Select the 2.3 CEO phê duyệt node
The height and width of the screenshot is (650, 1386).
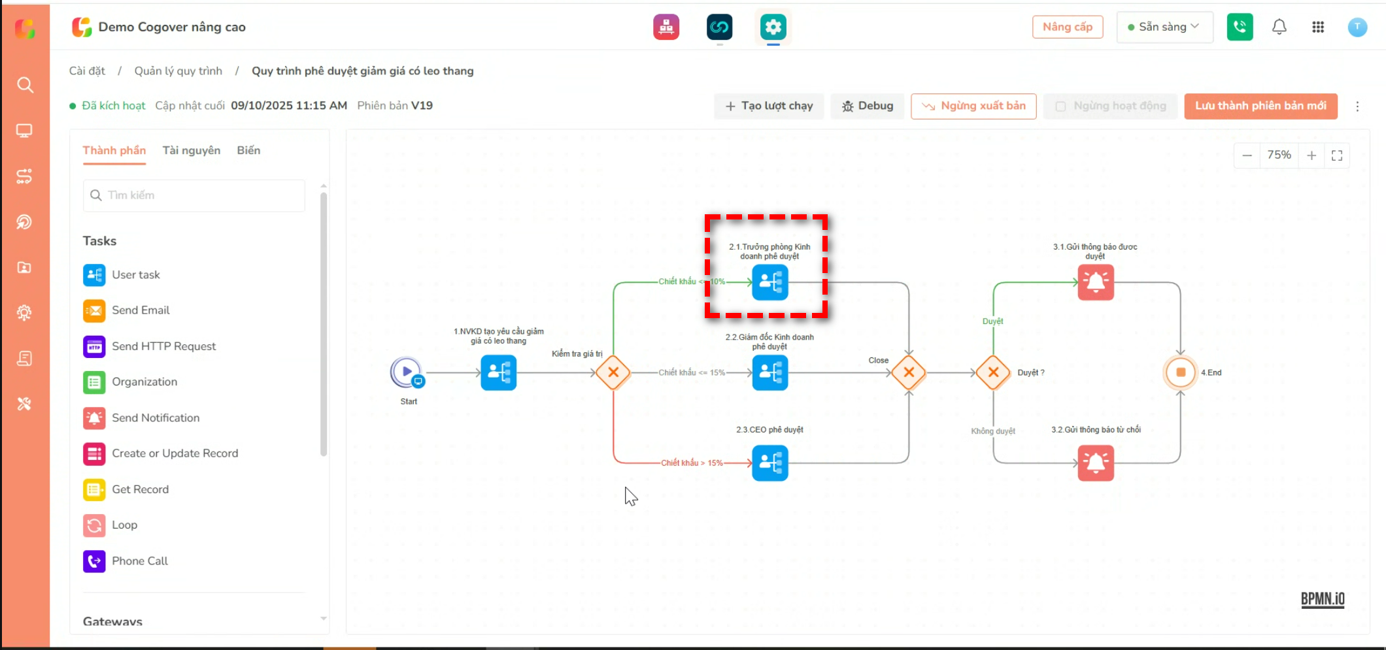coord(769,463)
